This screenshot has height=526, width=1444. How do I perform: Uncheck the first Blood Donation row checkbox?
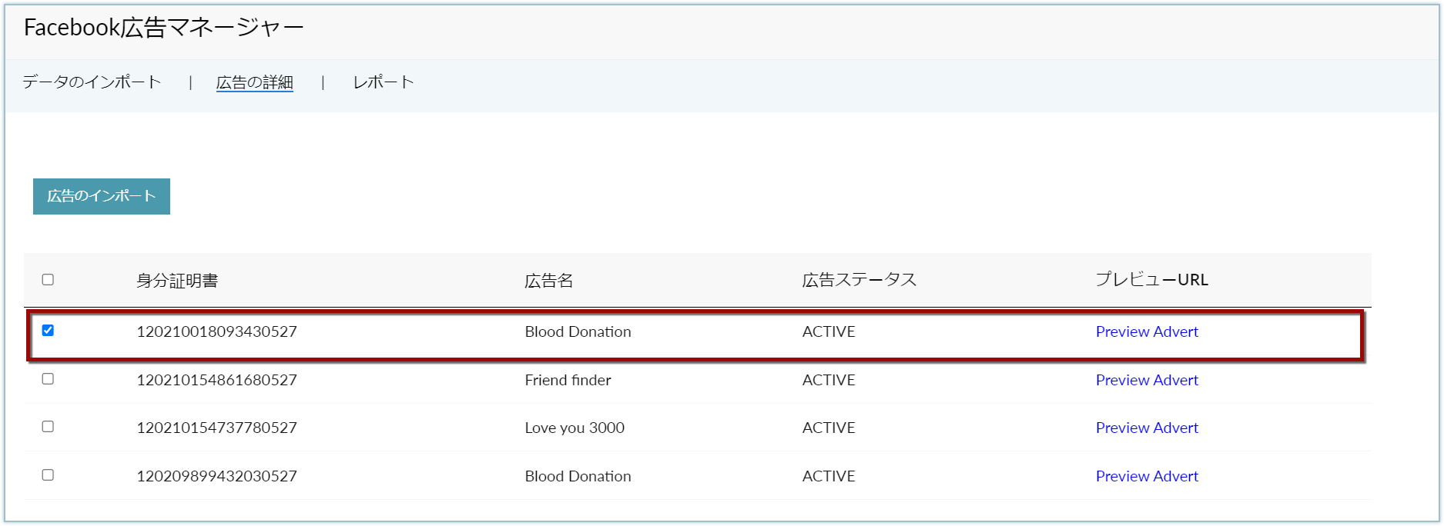[x=48, y=331]
